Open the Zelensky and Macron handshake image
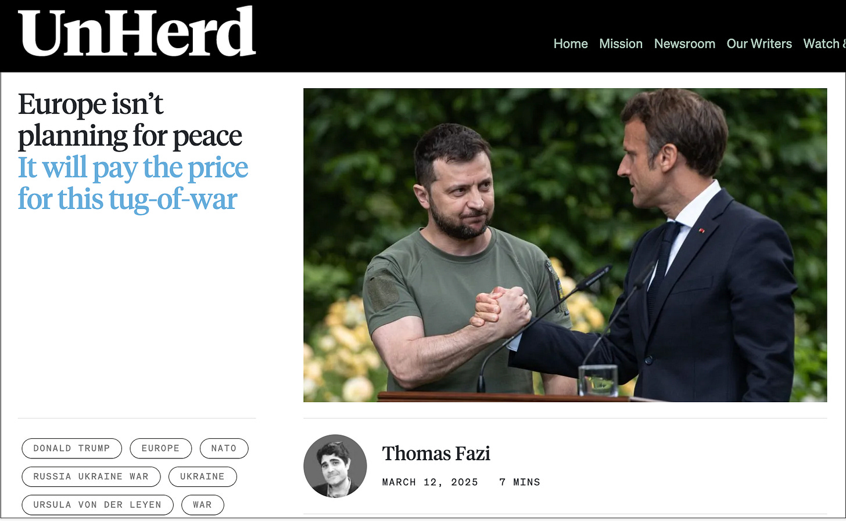The height and width of the screenshot is (527, 846). click(x=565, y=245)
